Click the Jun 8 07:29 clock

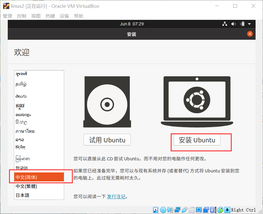[x=132, y=24]
